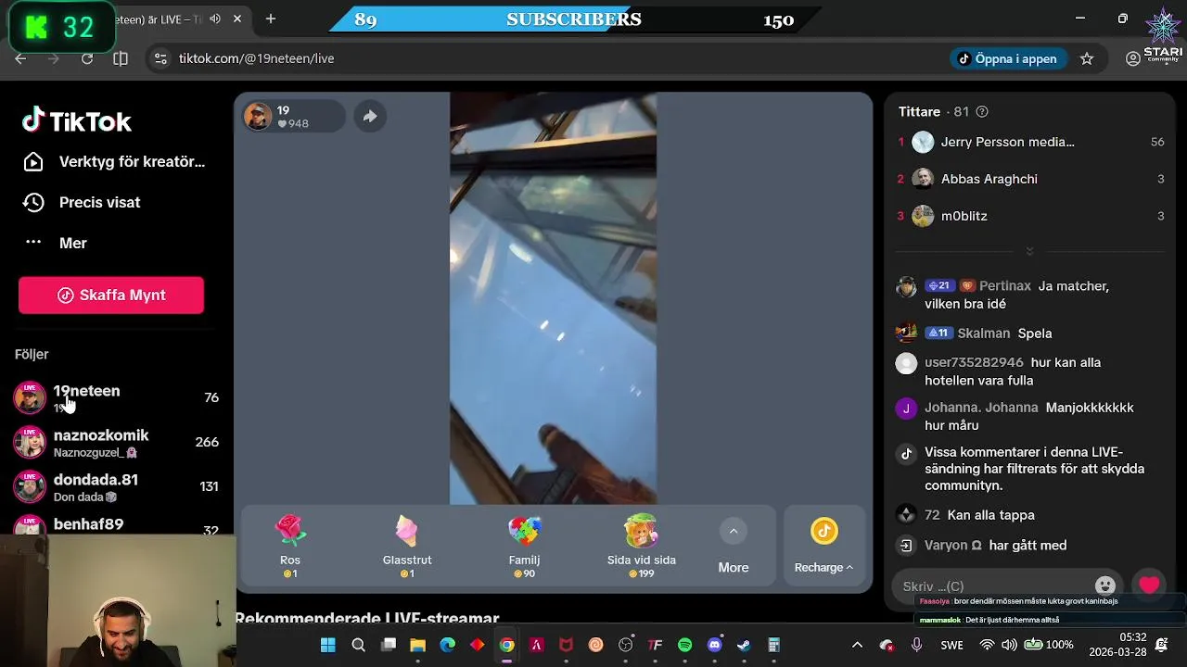Click avatar of chat user 72
The width and height of the screenshot is (1187, 667).
tap(906, 514)
